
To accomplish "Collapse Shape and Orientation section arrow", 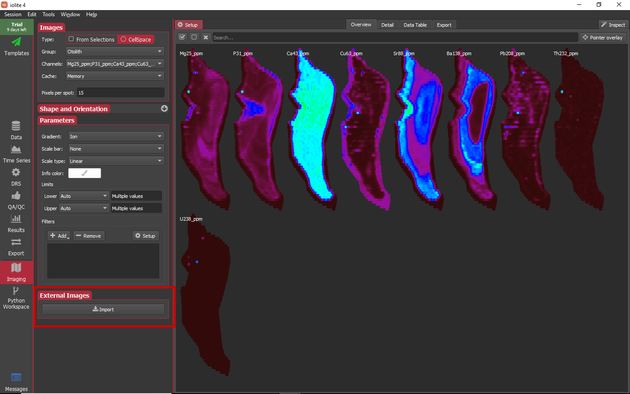I will (164, 109).
